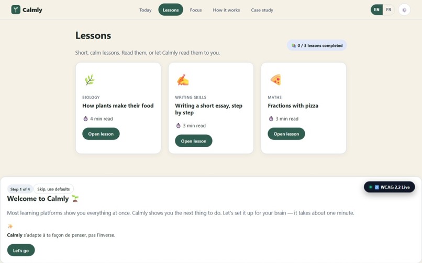Click the BIOLOGY category label

[91, 97]
